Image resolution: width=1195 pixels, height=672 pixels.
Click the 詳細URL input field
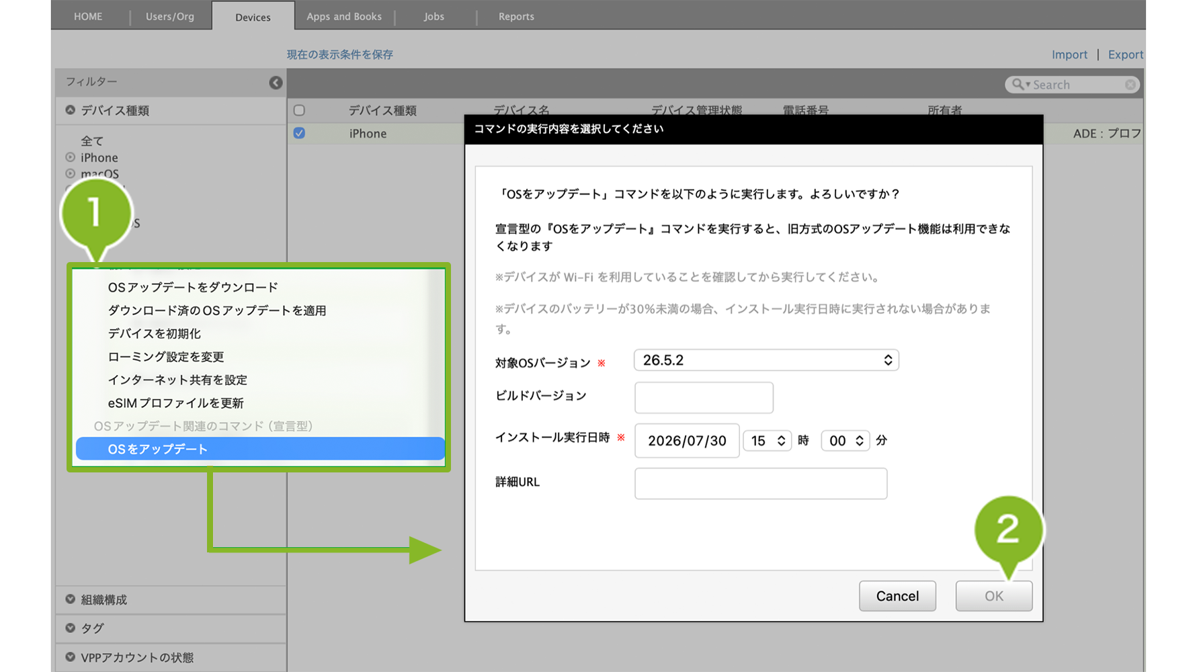761,484
